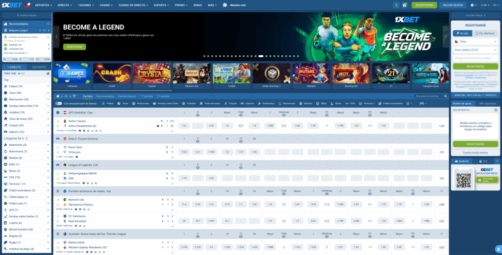Open Western slot star icon in header
The width and height of the screenshot is (502, 255).
click(x=225, y=5)
